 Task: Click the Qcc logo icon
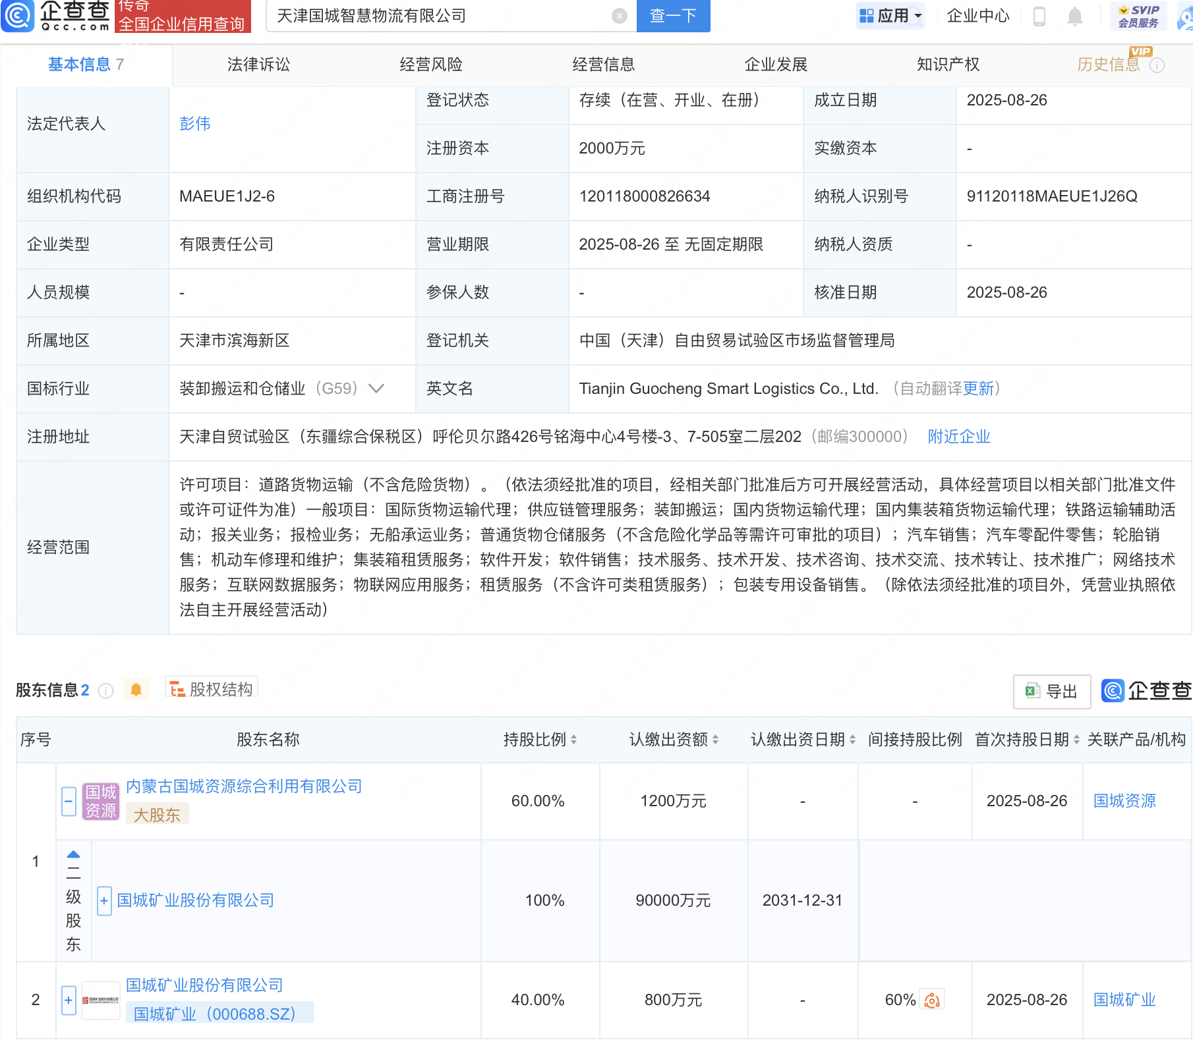[x=18, y=16]
